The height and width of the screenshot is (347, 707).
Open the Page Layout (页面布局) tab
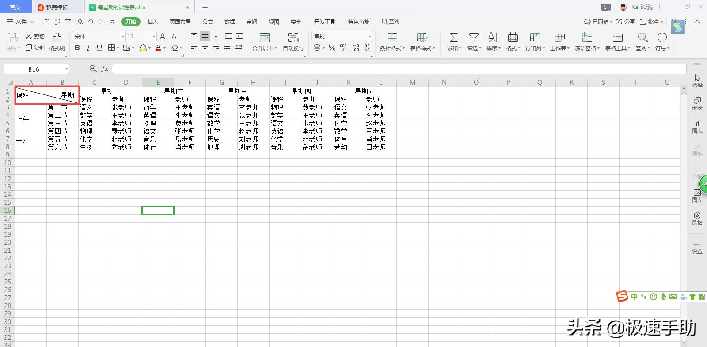[180, 22]
